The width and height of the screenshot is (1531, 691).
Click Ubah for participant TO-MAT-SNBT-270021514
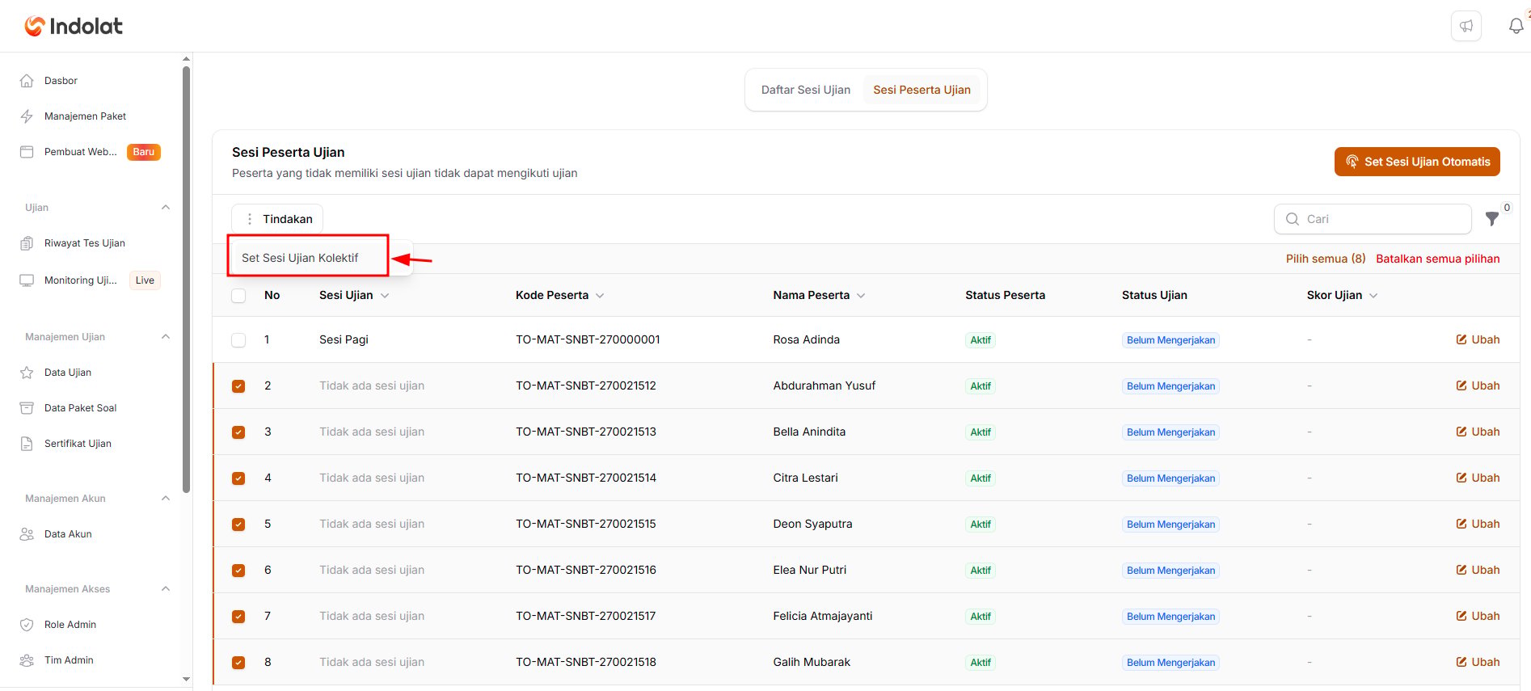[x=1478, y=478]
